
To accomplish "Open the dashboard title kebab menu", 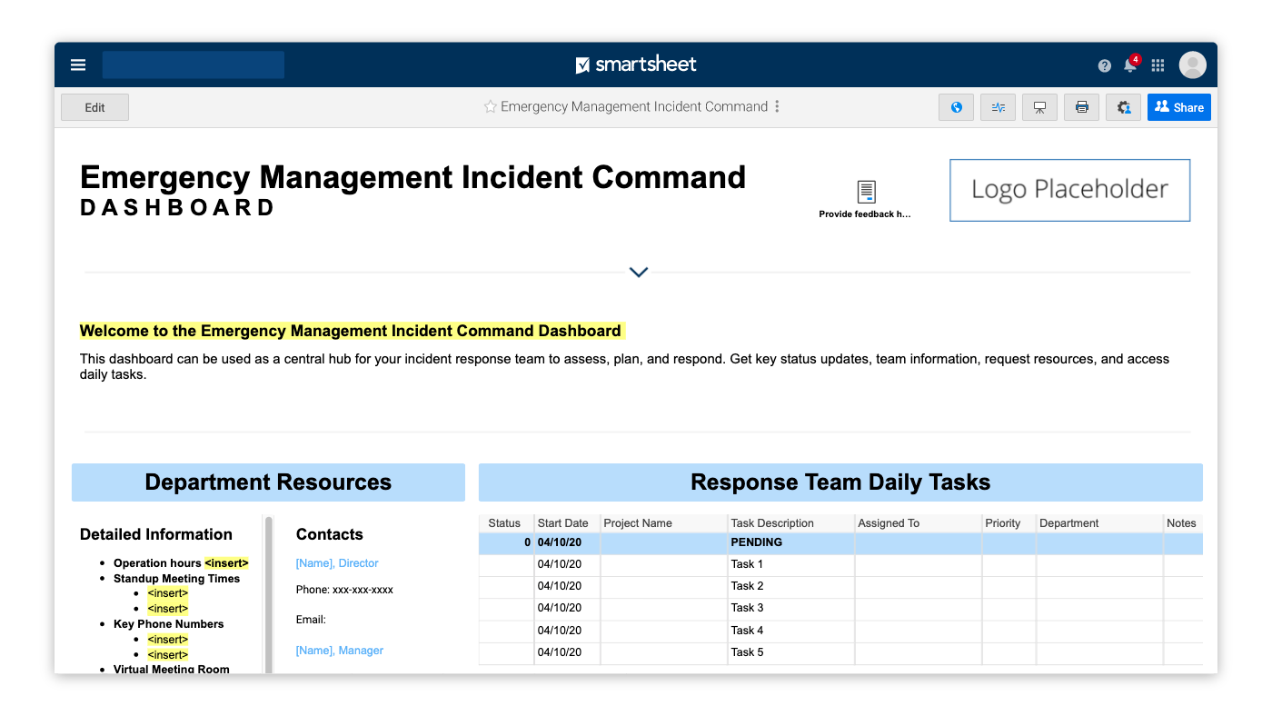I will pos(777,107).
